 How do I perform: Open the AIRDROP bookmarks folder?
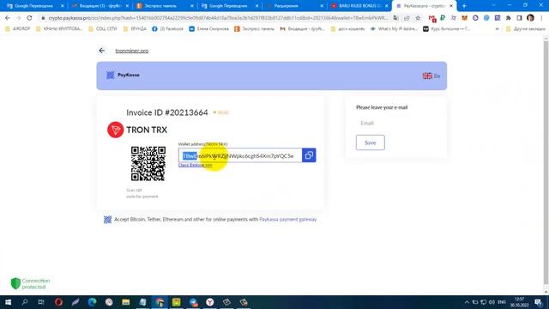coord(17,28)
